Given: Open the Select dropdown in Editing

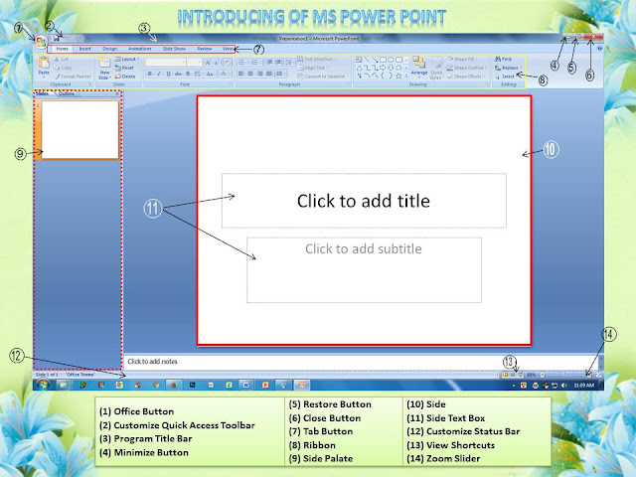Looking at the screenshot, I should click(506, 77).
